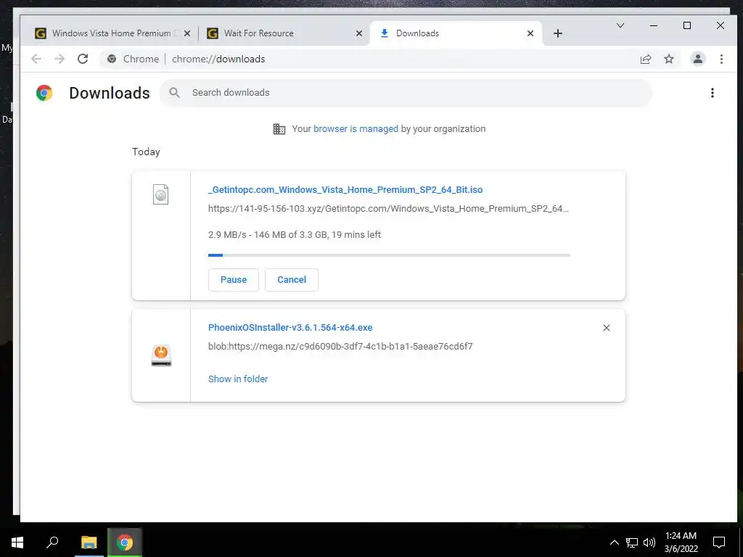Share this page via address bar icon
This screenshot has height=557, width=743.
click(645, 59)
